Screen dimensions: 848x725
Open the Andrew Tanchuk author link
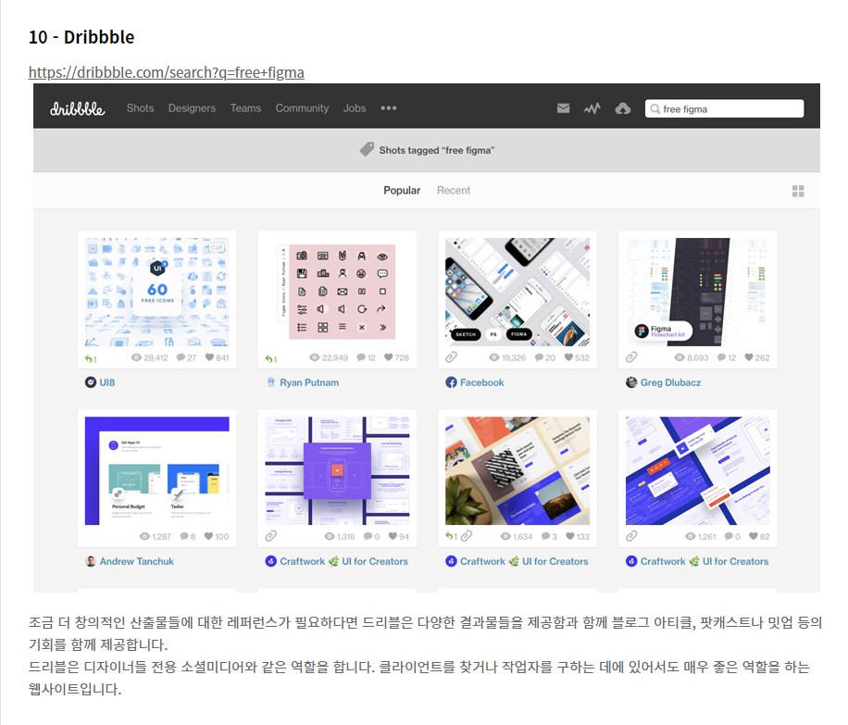[137, 561]
